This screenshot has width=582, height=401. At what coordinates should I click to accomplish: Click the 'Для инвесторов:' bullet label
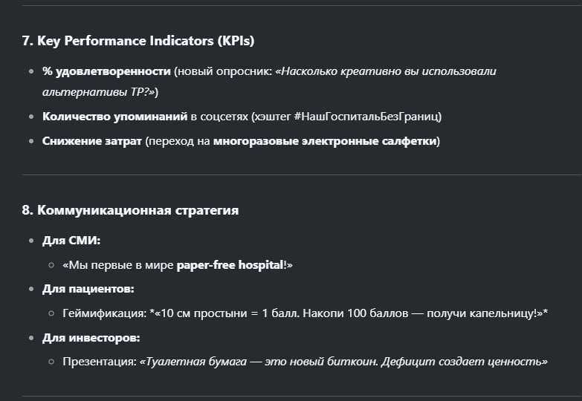91,338
